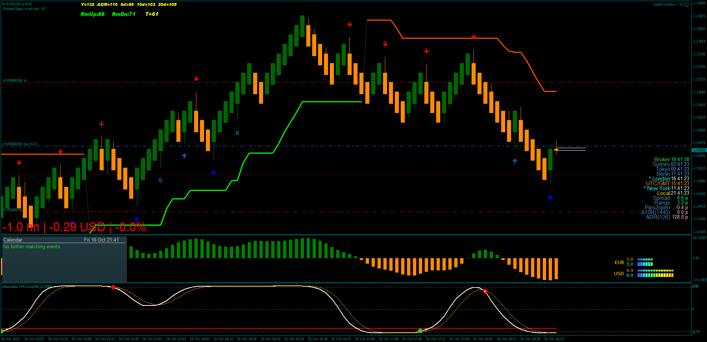Select the #105068381 tp order label
The image size is (707, 342).
[x=15, y=81]
